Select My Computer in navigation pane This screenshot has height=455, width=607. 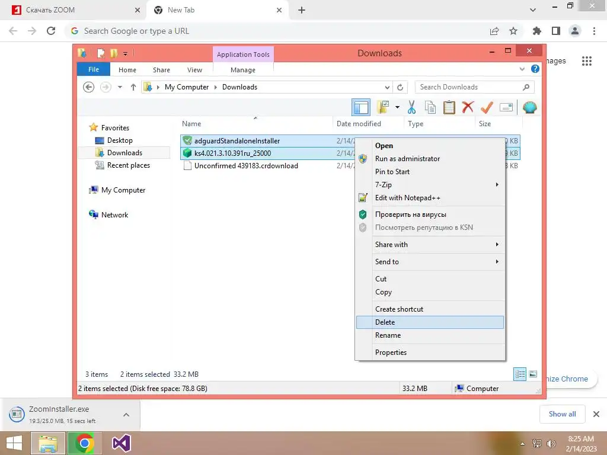tap(123, 190)
